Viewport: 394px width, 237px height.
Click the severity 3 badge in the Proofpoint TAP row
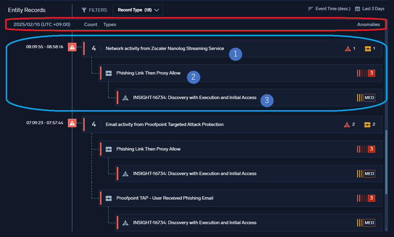coord(372,198)
